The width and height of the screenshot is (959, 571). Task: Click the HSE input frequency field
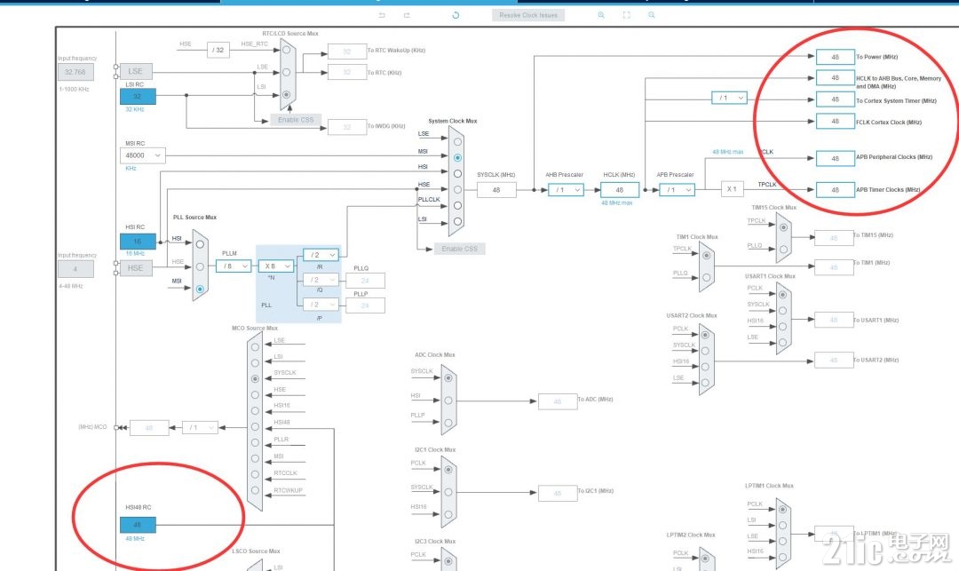click(75, 268)
